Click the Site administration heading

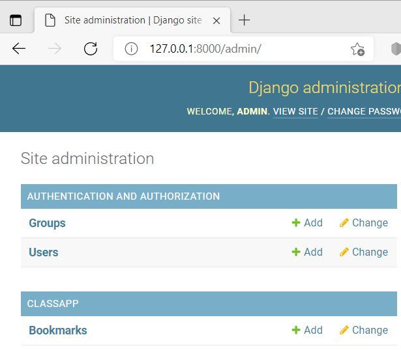tap(87, 159)
